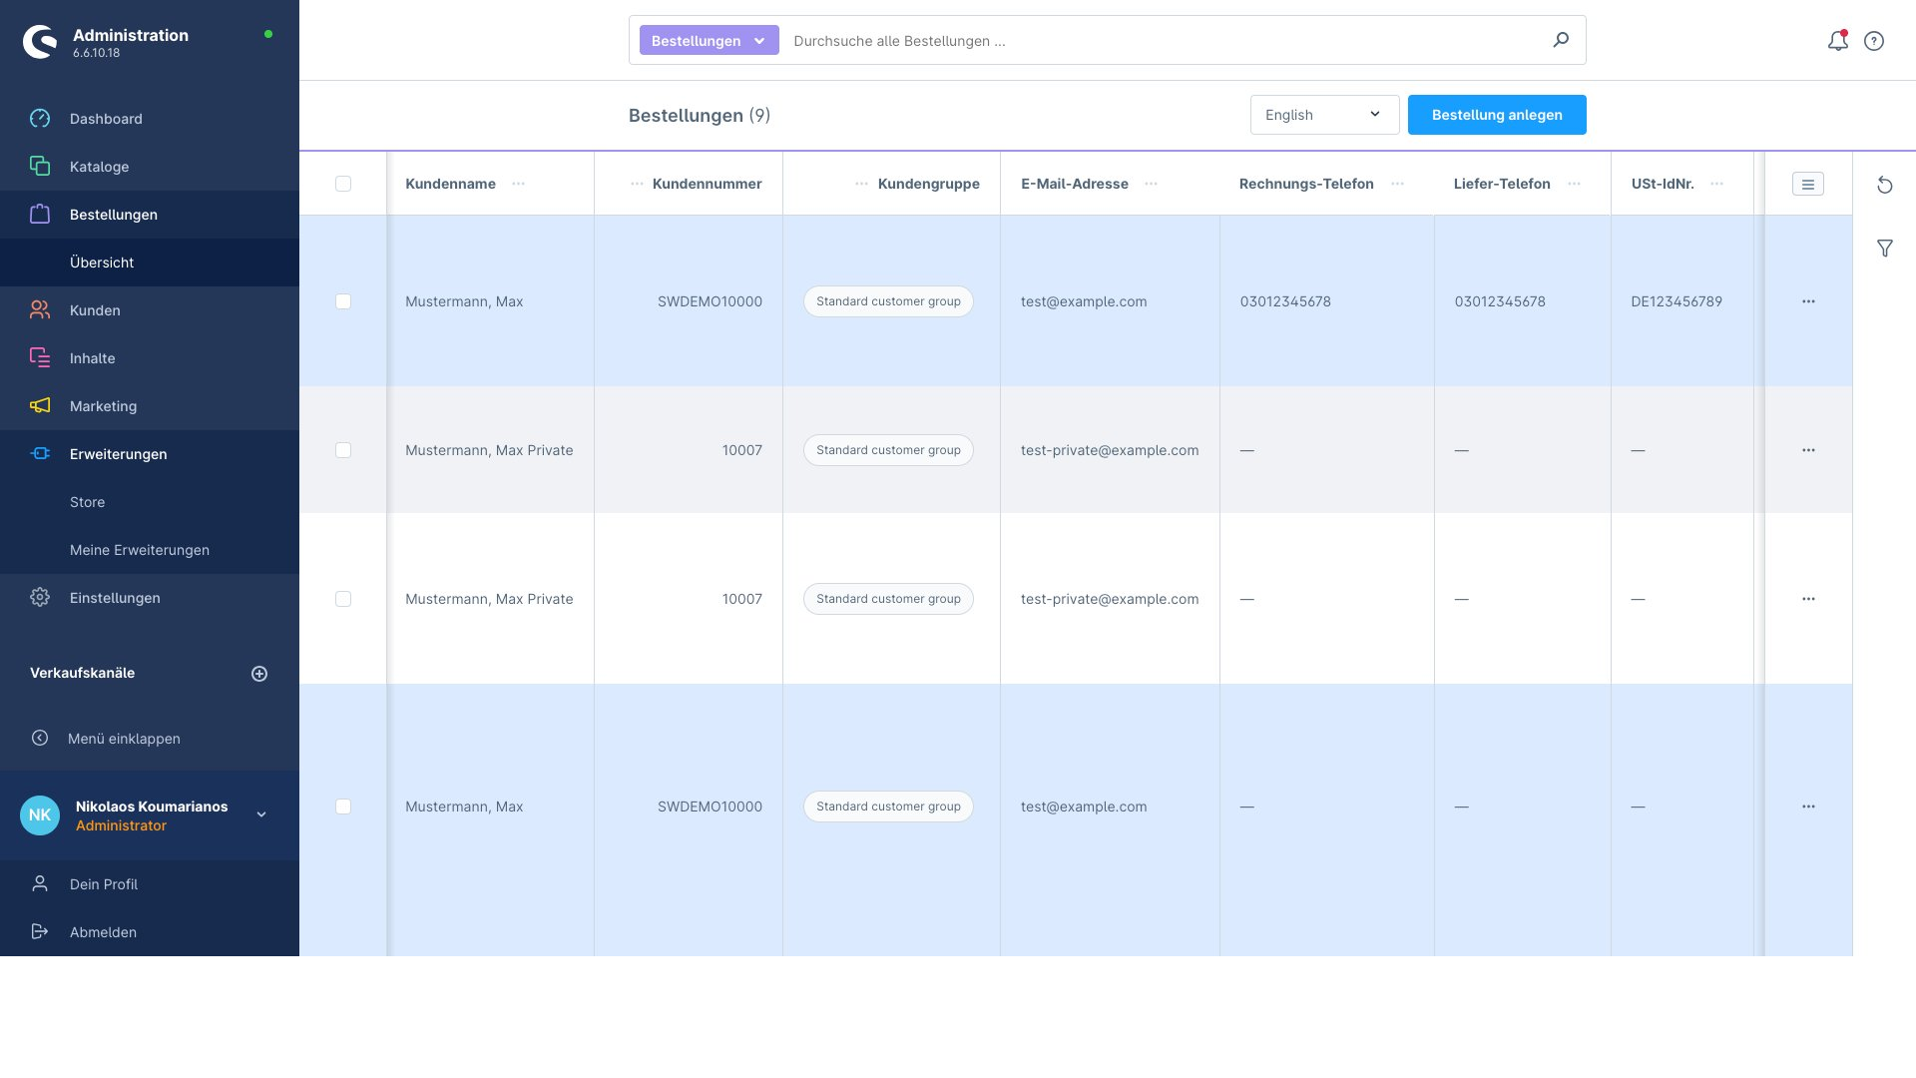1916x1078 pixels.
Task: Select first Mustermann, Max order checkbox
Action: (343, 301)
